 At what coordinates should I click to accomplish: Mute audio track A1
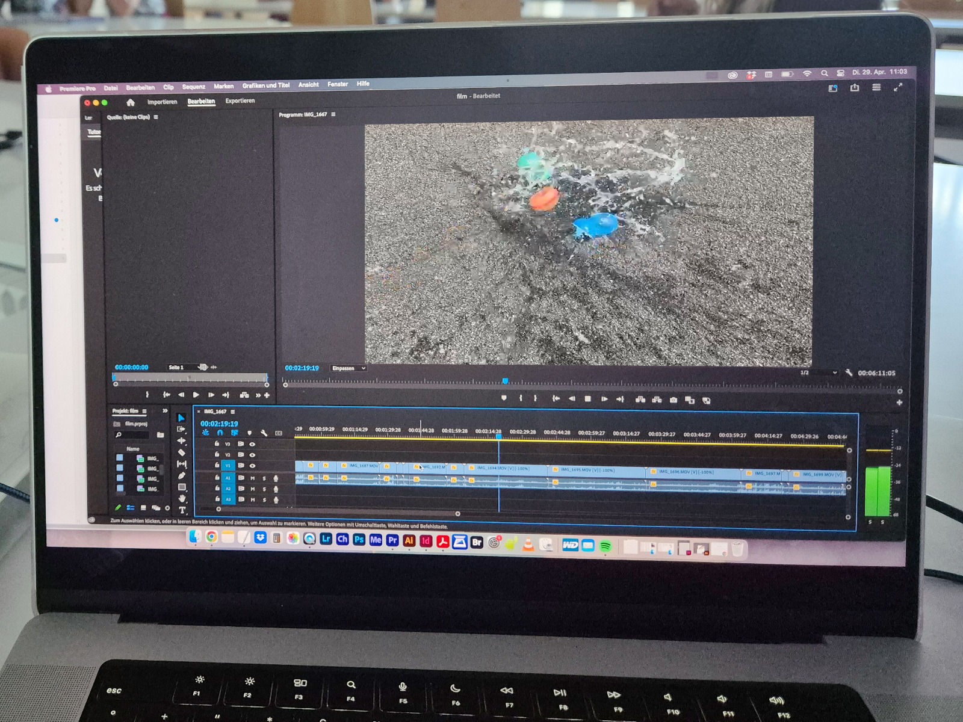pos(253,478)
